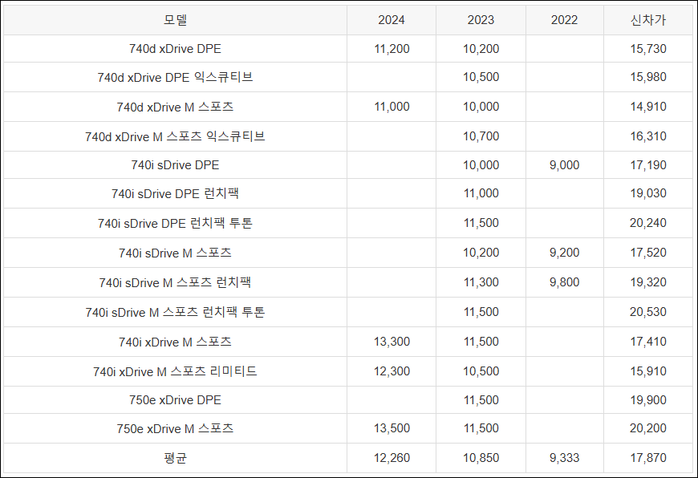Click the 2023 column header
698x478 pixels.
481,20
